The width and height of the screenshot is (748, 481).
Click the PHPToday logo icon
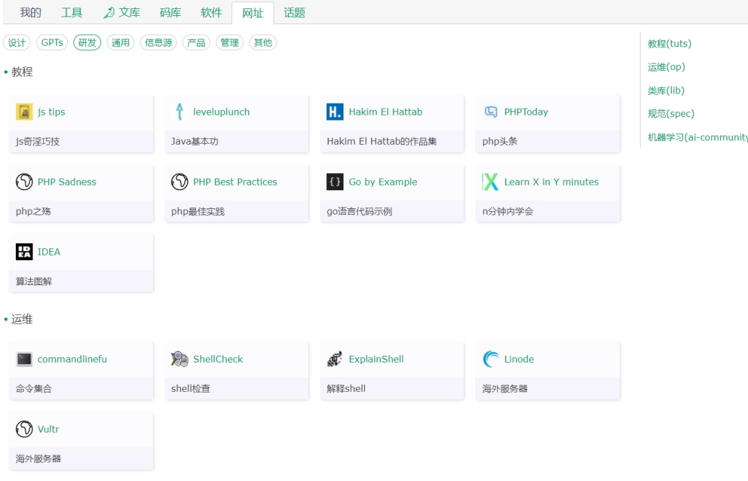[x=490, y=112]
